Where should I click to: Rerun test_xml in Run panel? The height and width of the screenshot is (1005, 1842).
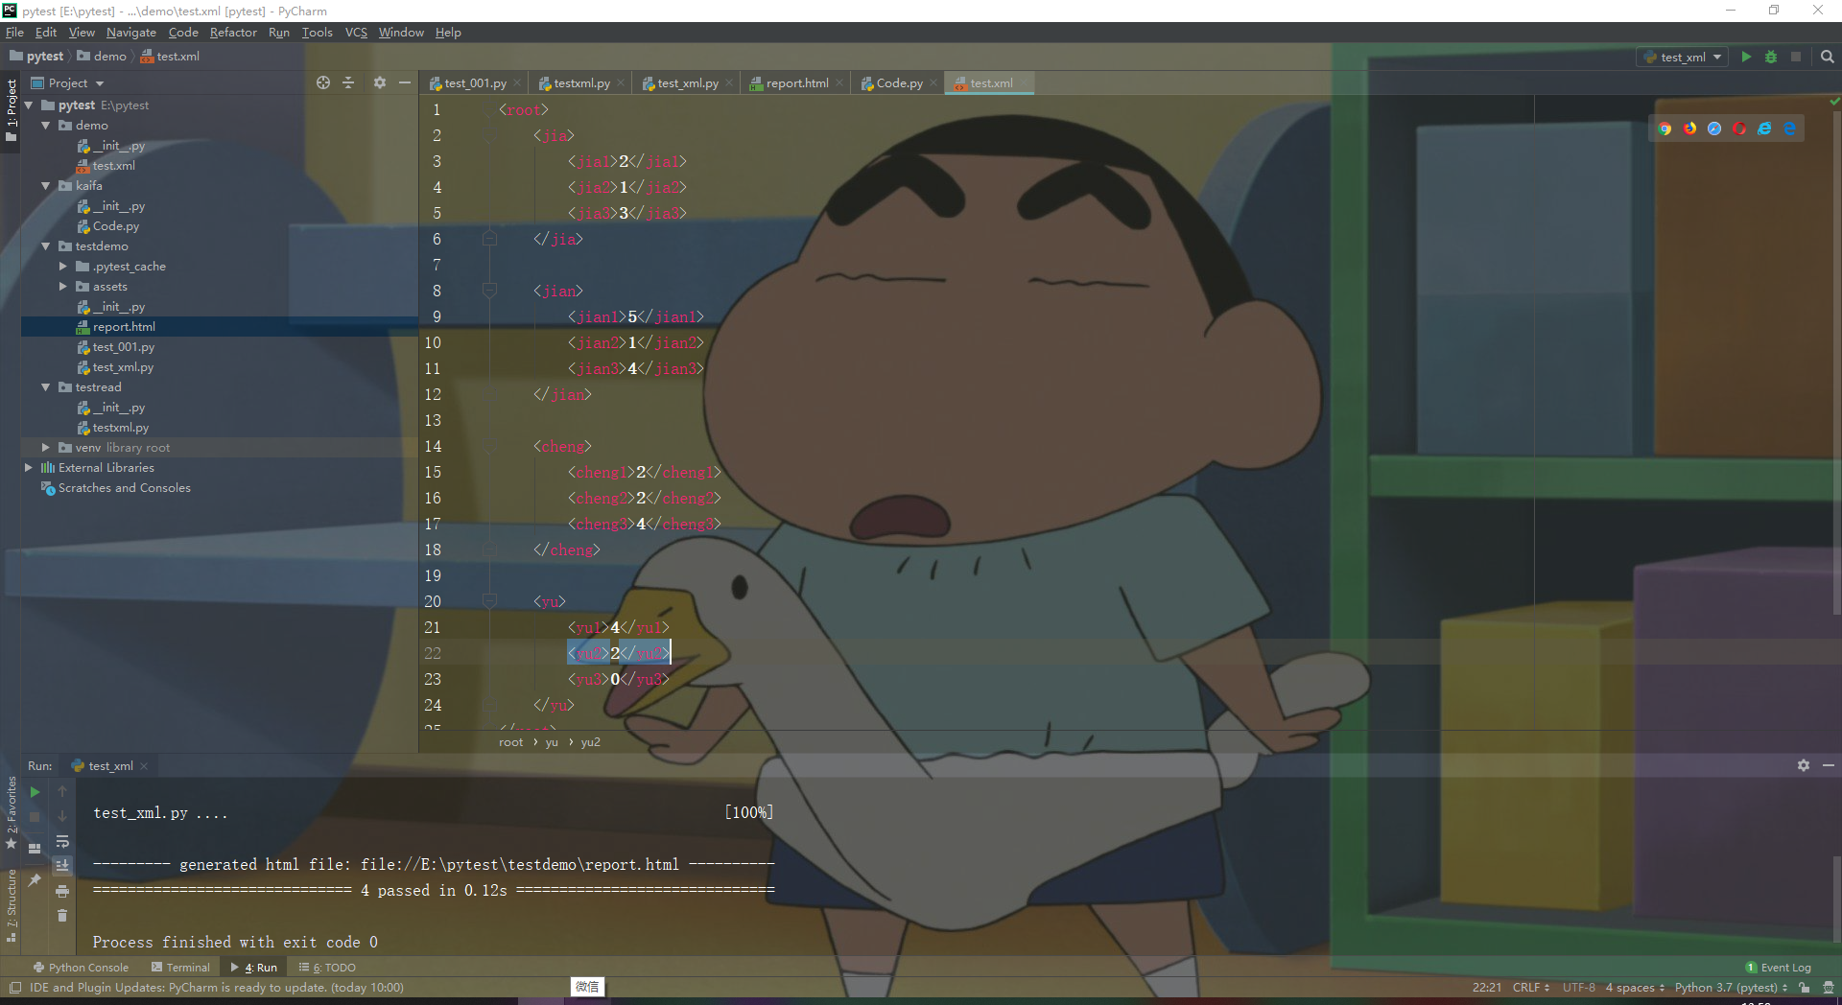(35, 792)
